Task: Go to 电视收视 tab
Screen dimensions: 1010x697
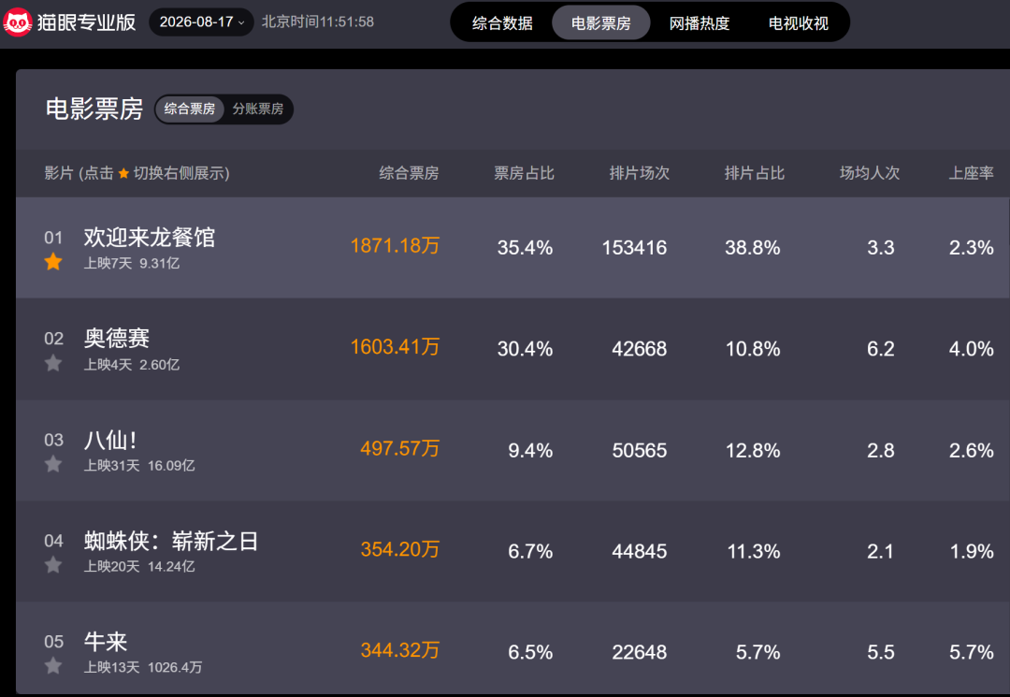Action: click(798, 23)
